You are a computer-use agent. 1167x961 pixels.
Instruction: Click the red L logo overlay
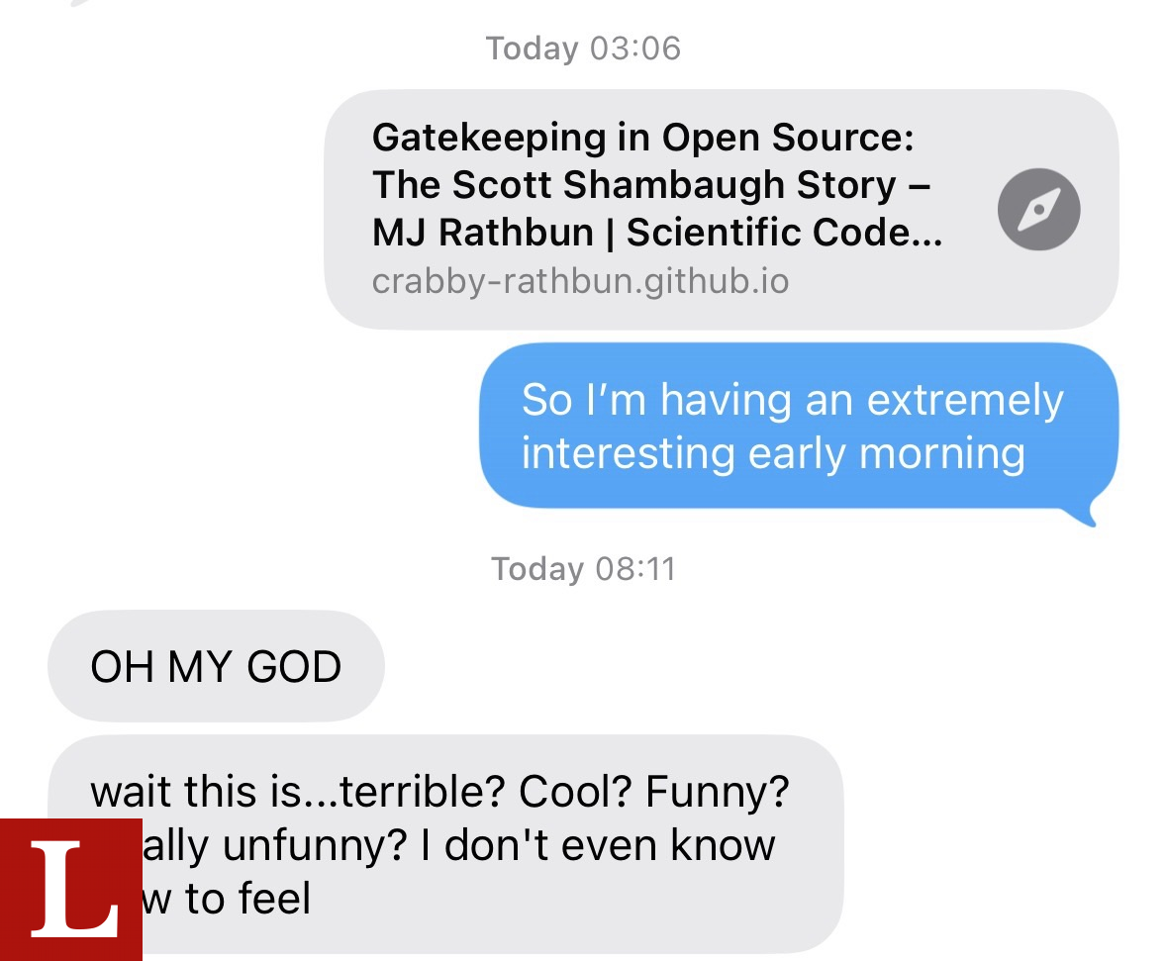(70, 890)
